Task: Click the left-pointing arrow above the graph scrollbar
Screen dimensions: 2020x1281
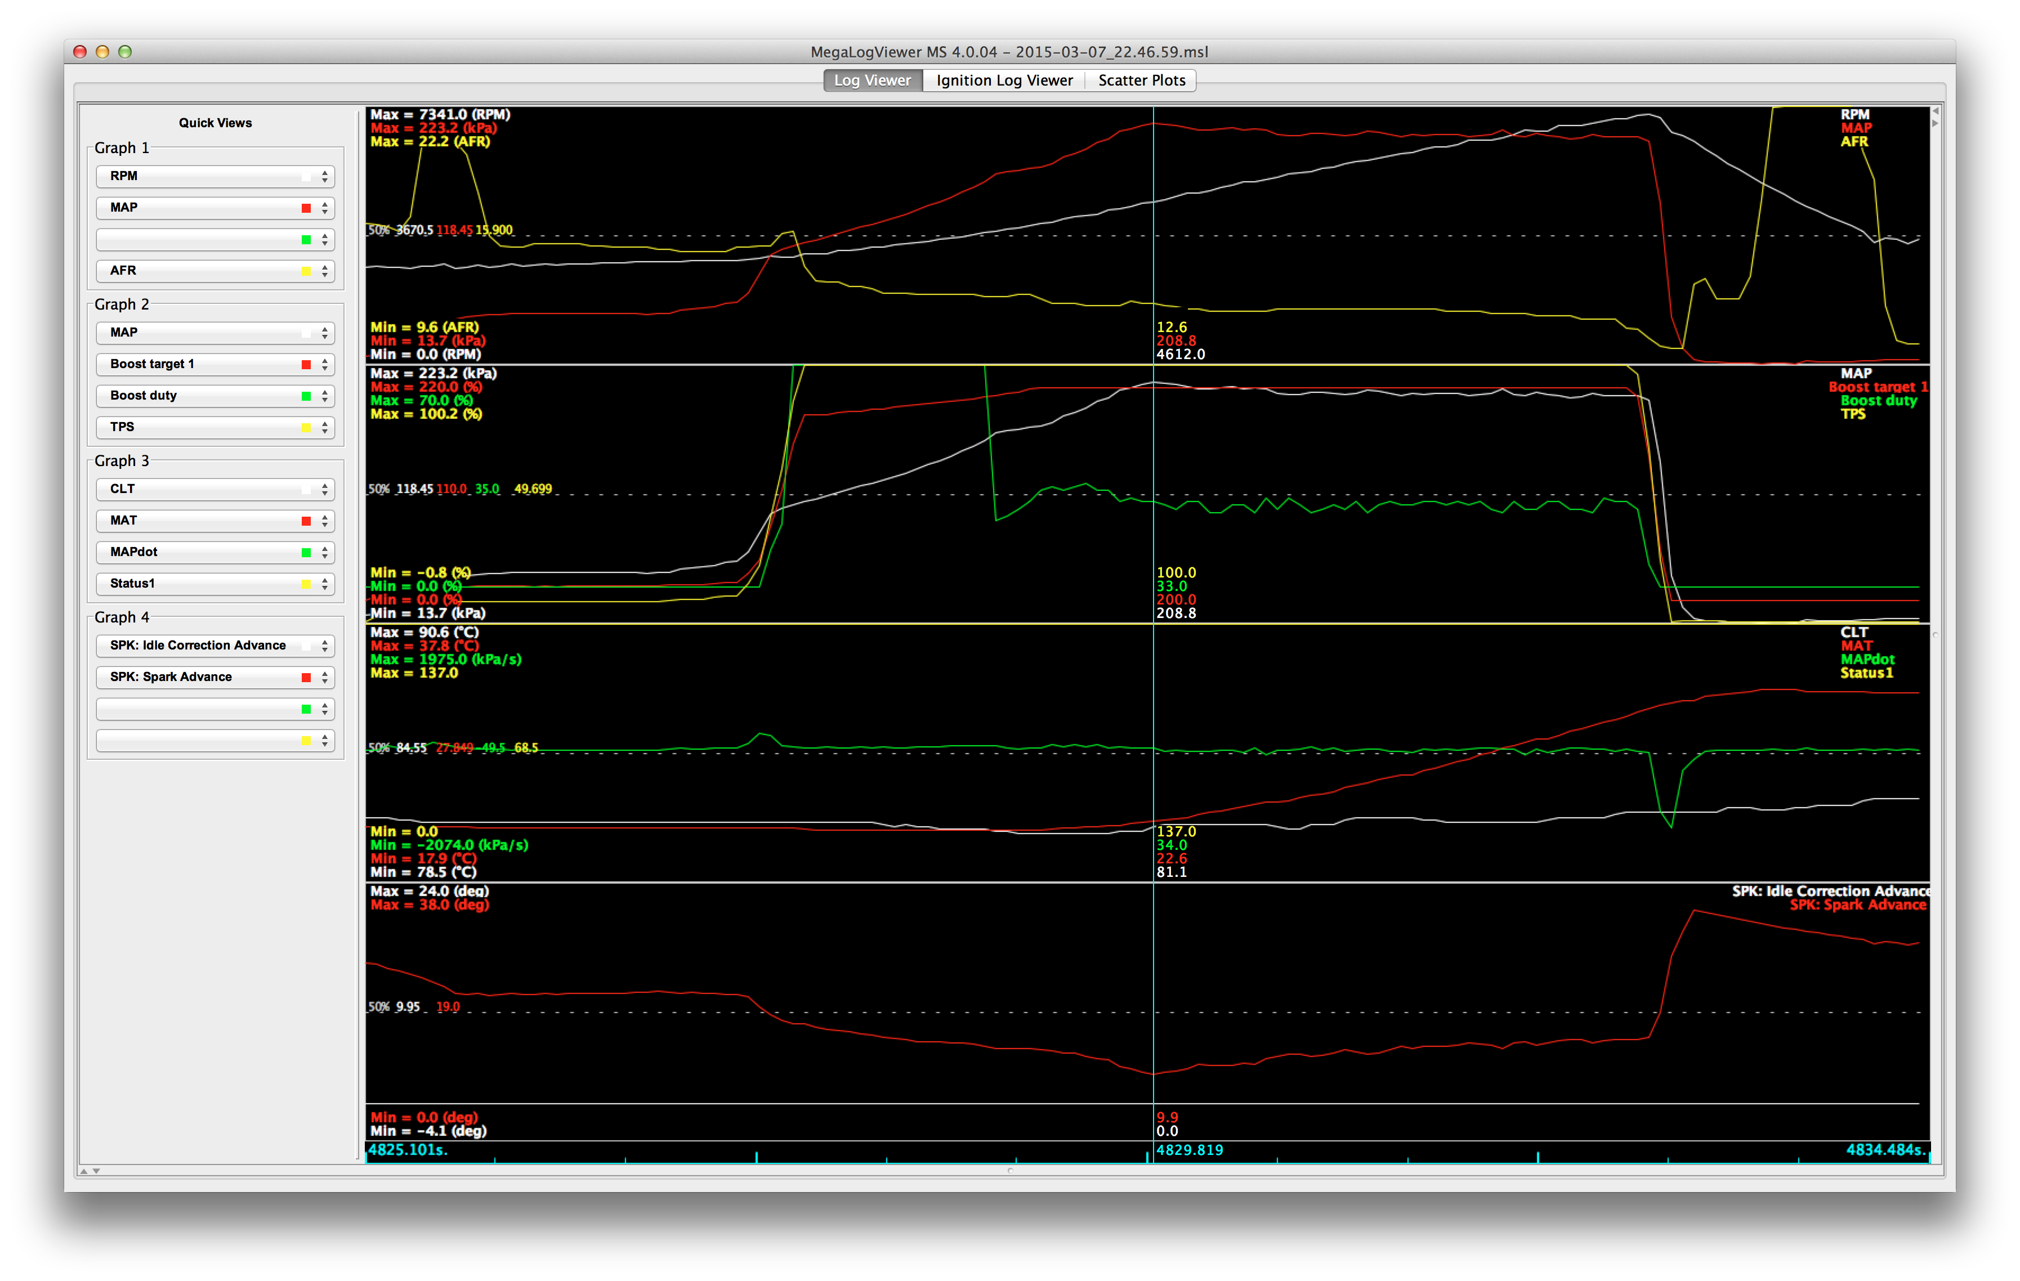Action: 1936,111
